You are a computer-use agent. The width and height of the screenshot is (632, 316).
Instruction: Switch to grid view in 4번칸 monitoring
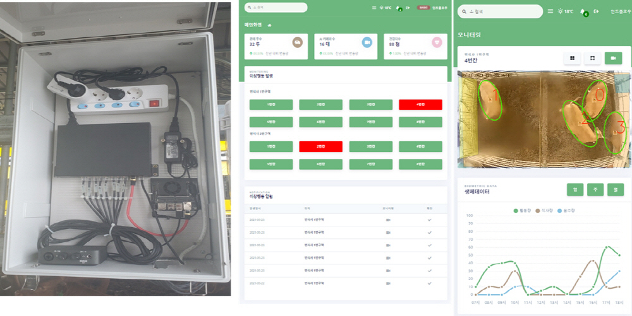tap(572, 58)
